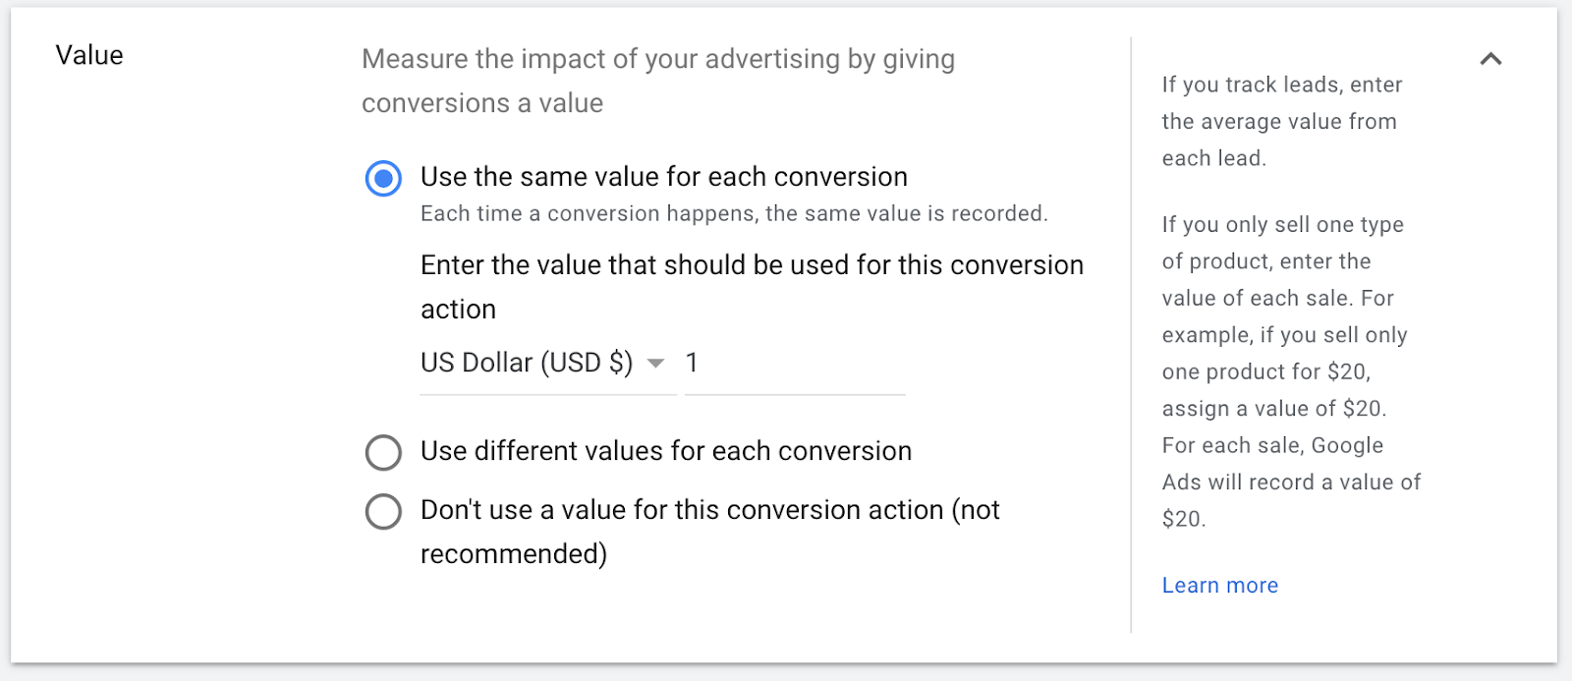Click the "Use different values for each conversion" label
Image resolution: width=1572 pixels, height=681 pixels.
click(665, 451)
